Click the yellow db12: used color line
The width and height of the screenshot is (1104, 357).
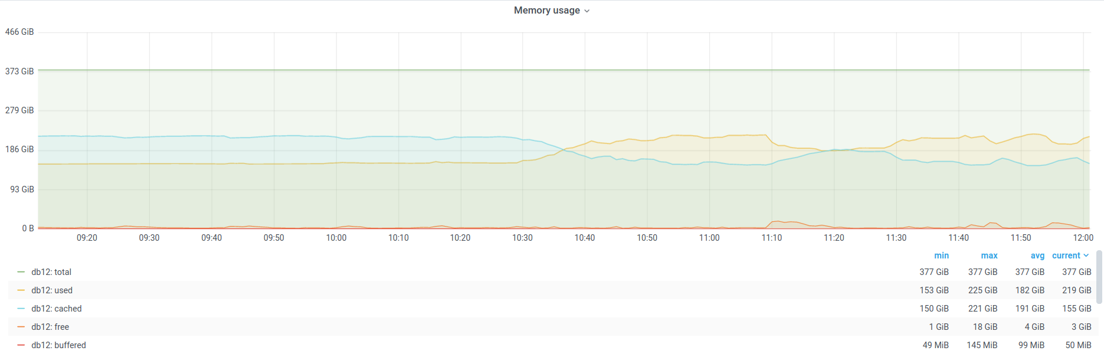(21, 290)
